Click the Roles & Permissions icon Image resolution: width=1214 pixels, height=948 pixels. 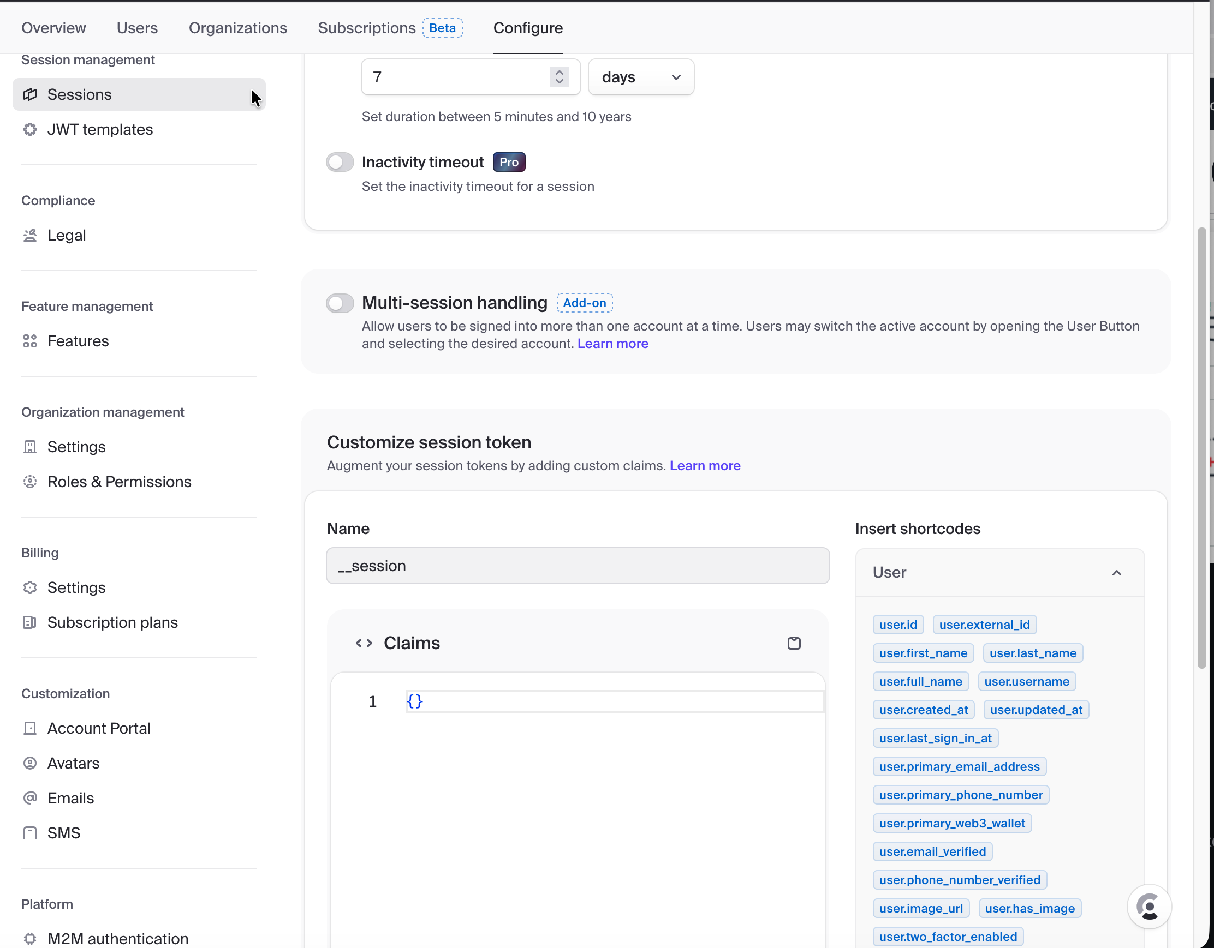point(30,482)
